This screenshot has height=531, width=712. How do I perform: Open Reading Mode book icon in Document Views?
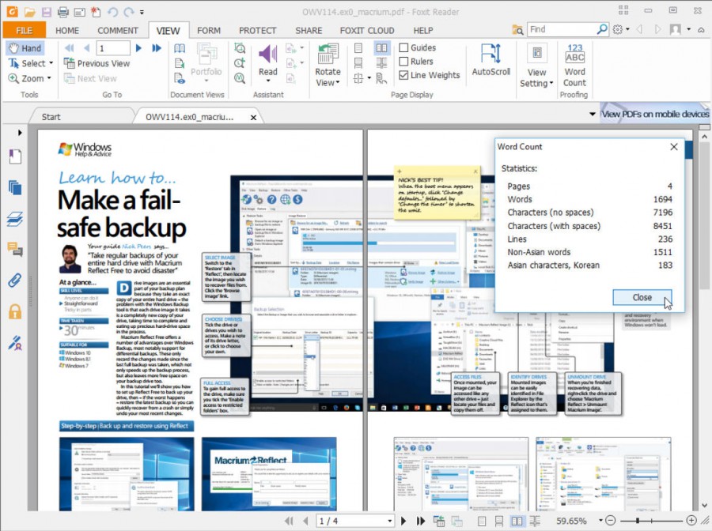[180, 48]
